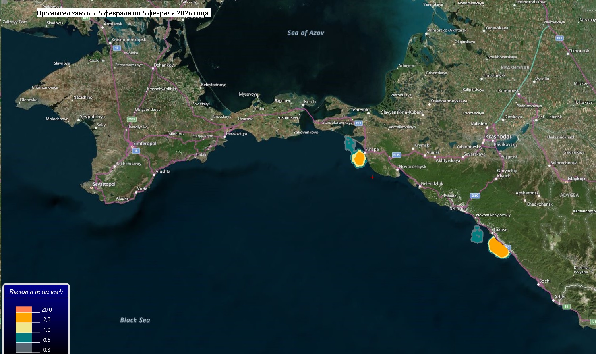596x354 pixels.
Task: Click the legend header 'Вылов в т на км²'
Action: (x=36, y=292)
